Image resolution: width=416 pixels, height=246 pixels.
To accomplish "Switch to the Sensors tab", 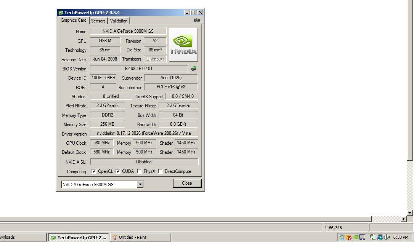I will 98,21.
